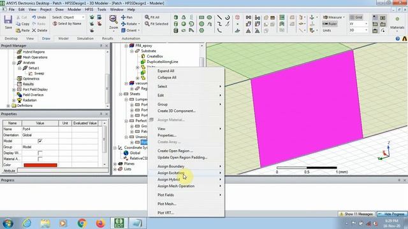Select Global coordinate system in tree
The width and height of the screenshot is (408, 229).
tap(135, 153)
